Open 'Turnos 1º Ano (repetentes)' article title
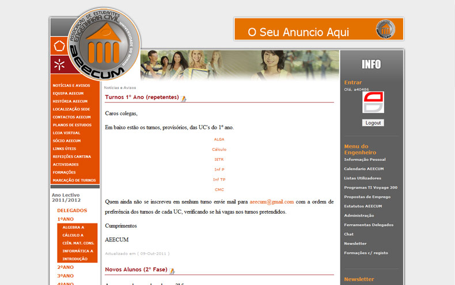This screenshot has width=455, height=285. tap(142, 97)
